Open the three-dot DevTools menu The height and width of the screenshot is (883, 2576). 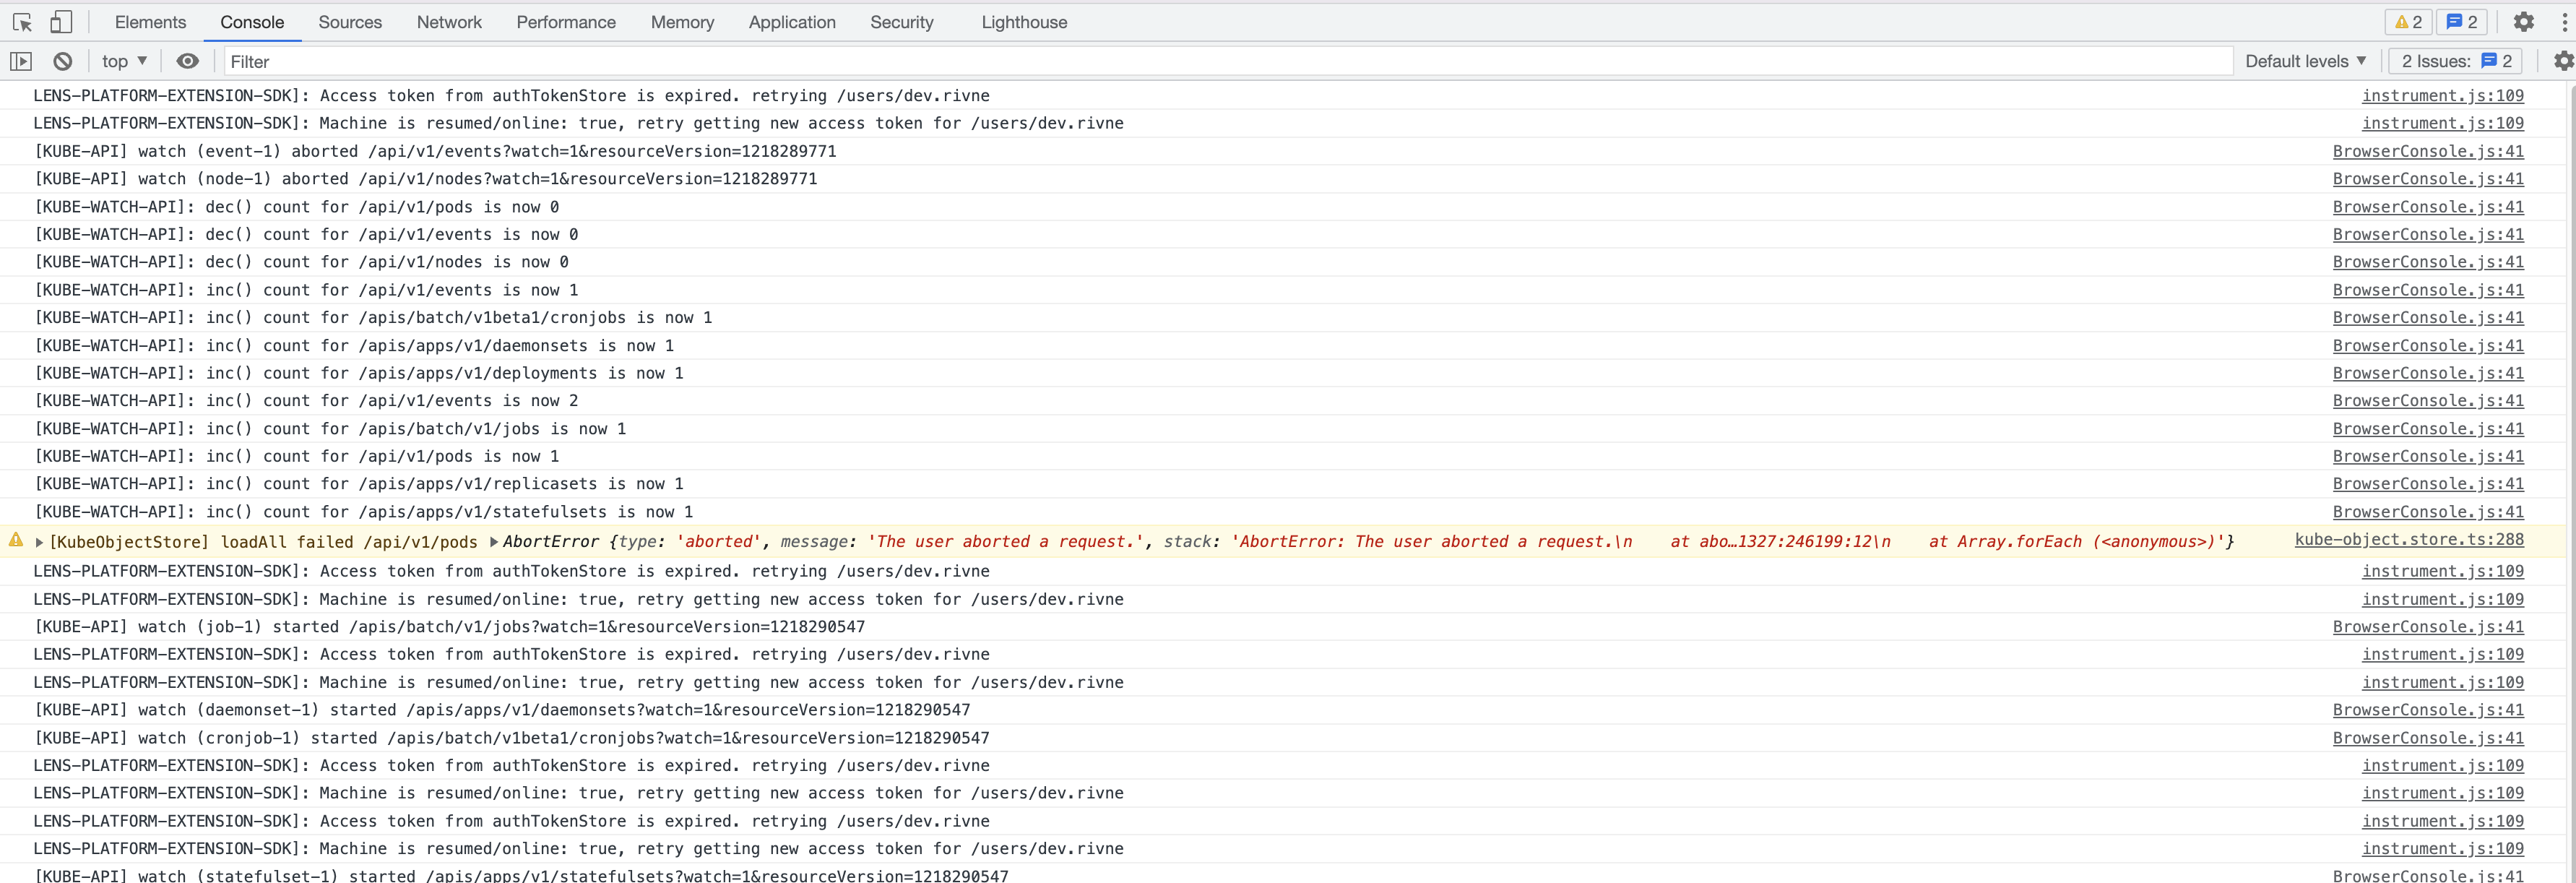point(2564,22)
